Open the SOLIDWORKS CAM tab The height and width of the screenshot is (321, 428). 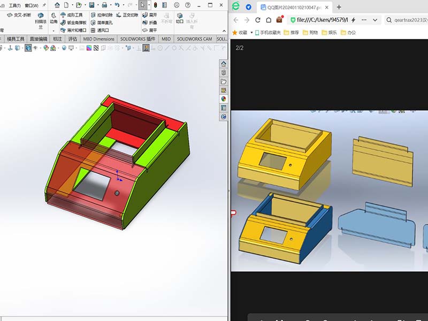click(194, 39)
